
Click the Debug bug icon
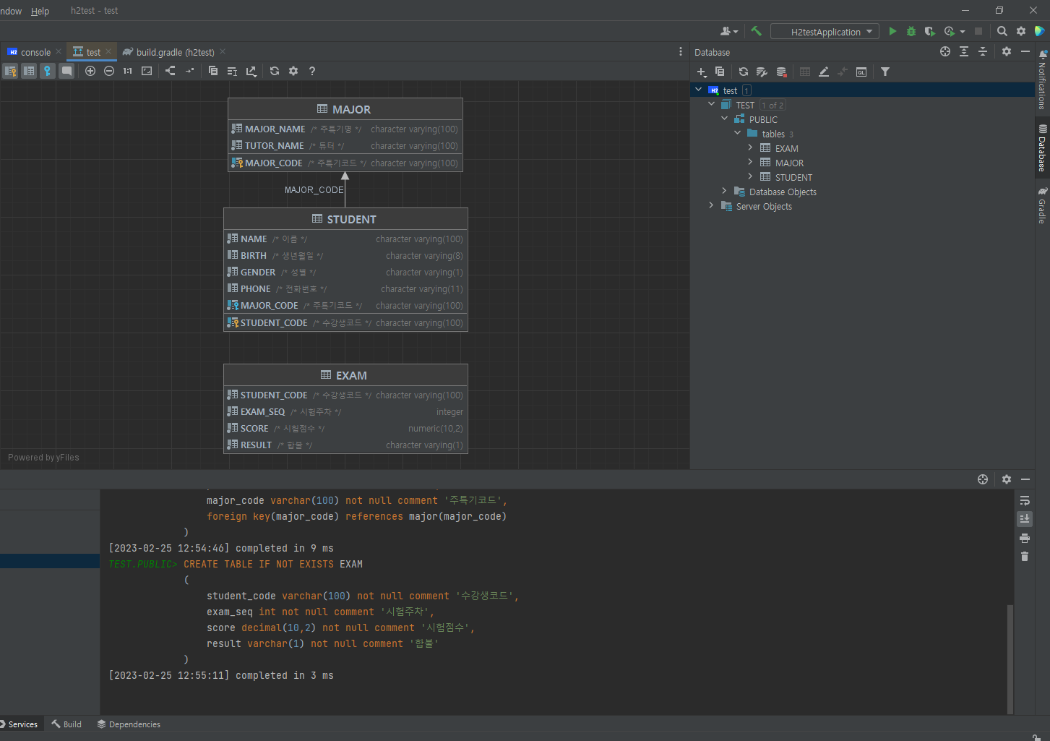911,31
